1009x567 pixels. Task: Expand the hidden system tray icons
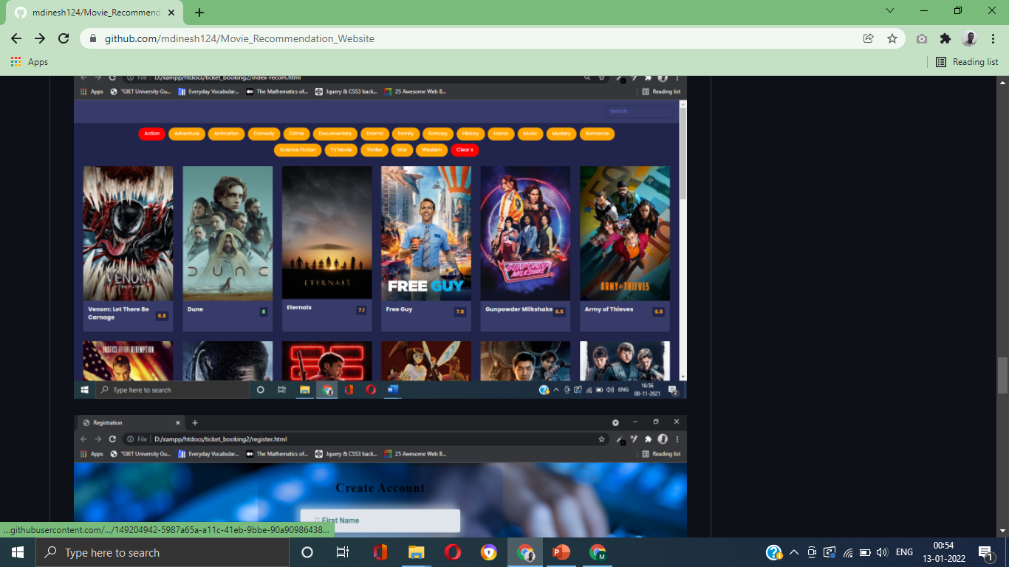click(794, 552)
